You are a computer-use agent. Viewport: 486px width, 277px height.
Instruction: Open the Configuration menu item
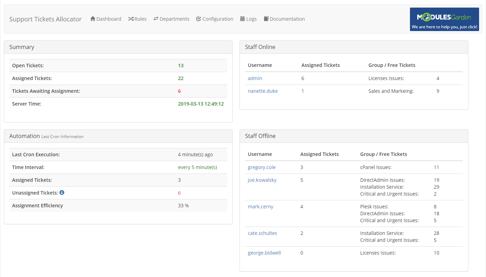click(x=217, y=19)
